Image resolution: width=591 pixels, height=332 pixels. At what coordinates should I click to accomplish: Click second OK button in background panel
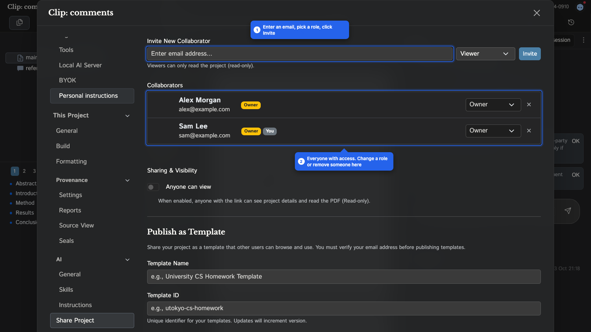click(x=575, y=175)
